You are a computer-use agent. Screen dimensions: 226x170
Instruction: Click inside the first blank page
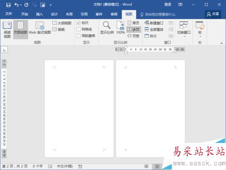[x=79, y=109]
